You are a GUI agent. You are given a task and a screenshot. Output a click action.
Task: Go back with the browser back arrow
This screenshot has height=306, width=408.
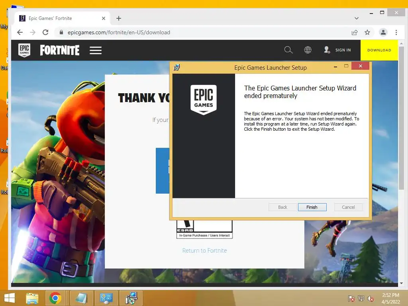click(x=20, y=32)
